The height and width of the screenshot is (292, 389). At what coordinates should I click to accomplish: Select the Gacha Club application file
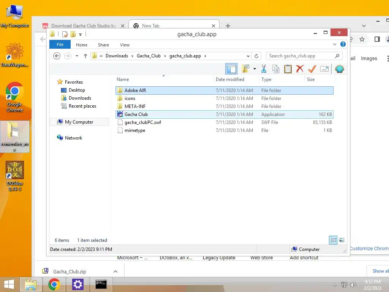point(224,114)
